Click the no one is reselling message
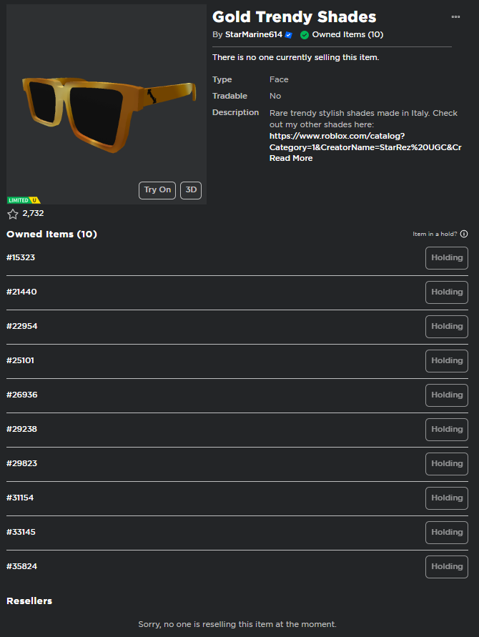Image resolution: width=479 pixels, height=637 pixels. coord(237,624)
